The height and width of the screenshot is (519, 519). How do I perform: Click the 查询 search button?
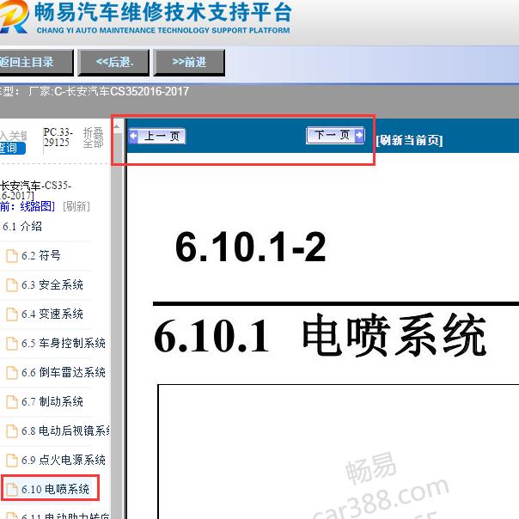tap(12, 148)
